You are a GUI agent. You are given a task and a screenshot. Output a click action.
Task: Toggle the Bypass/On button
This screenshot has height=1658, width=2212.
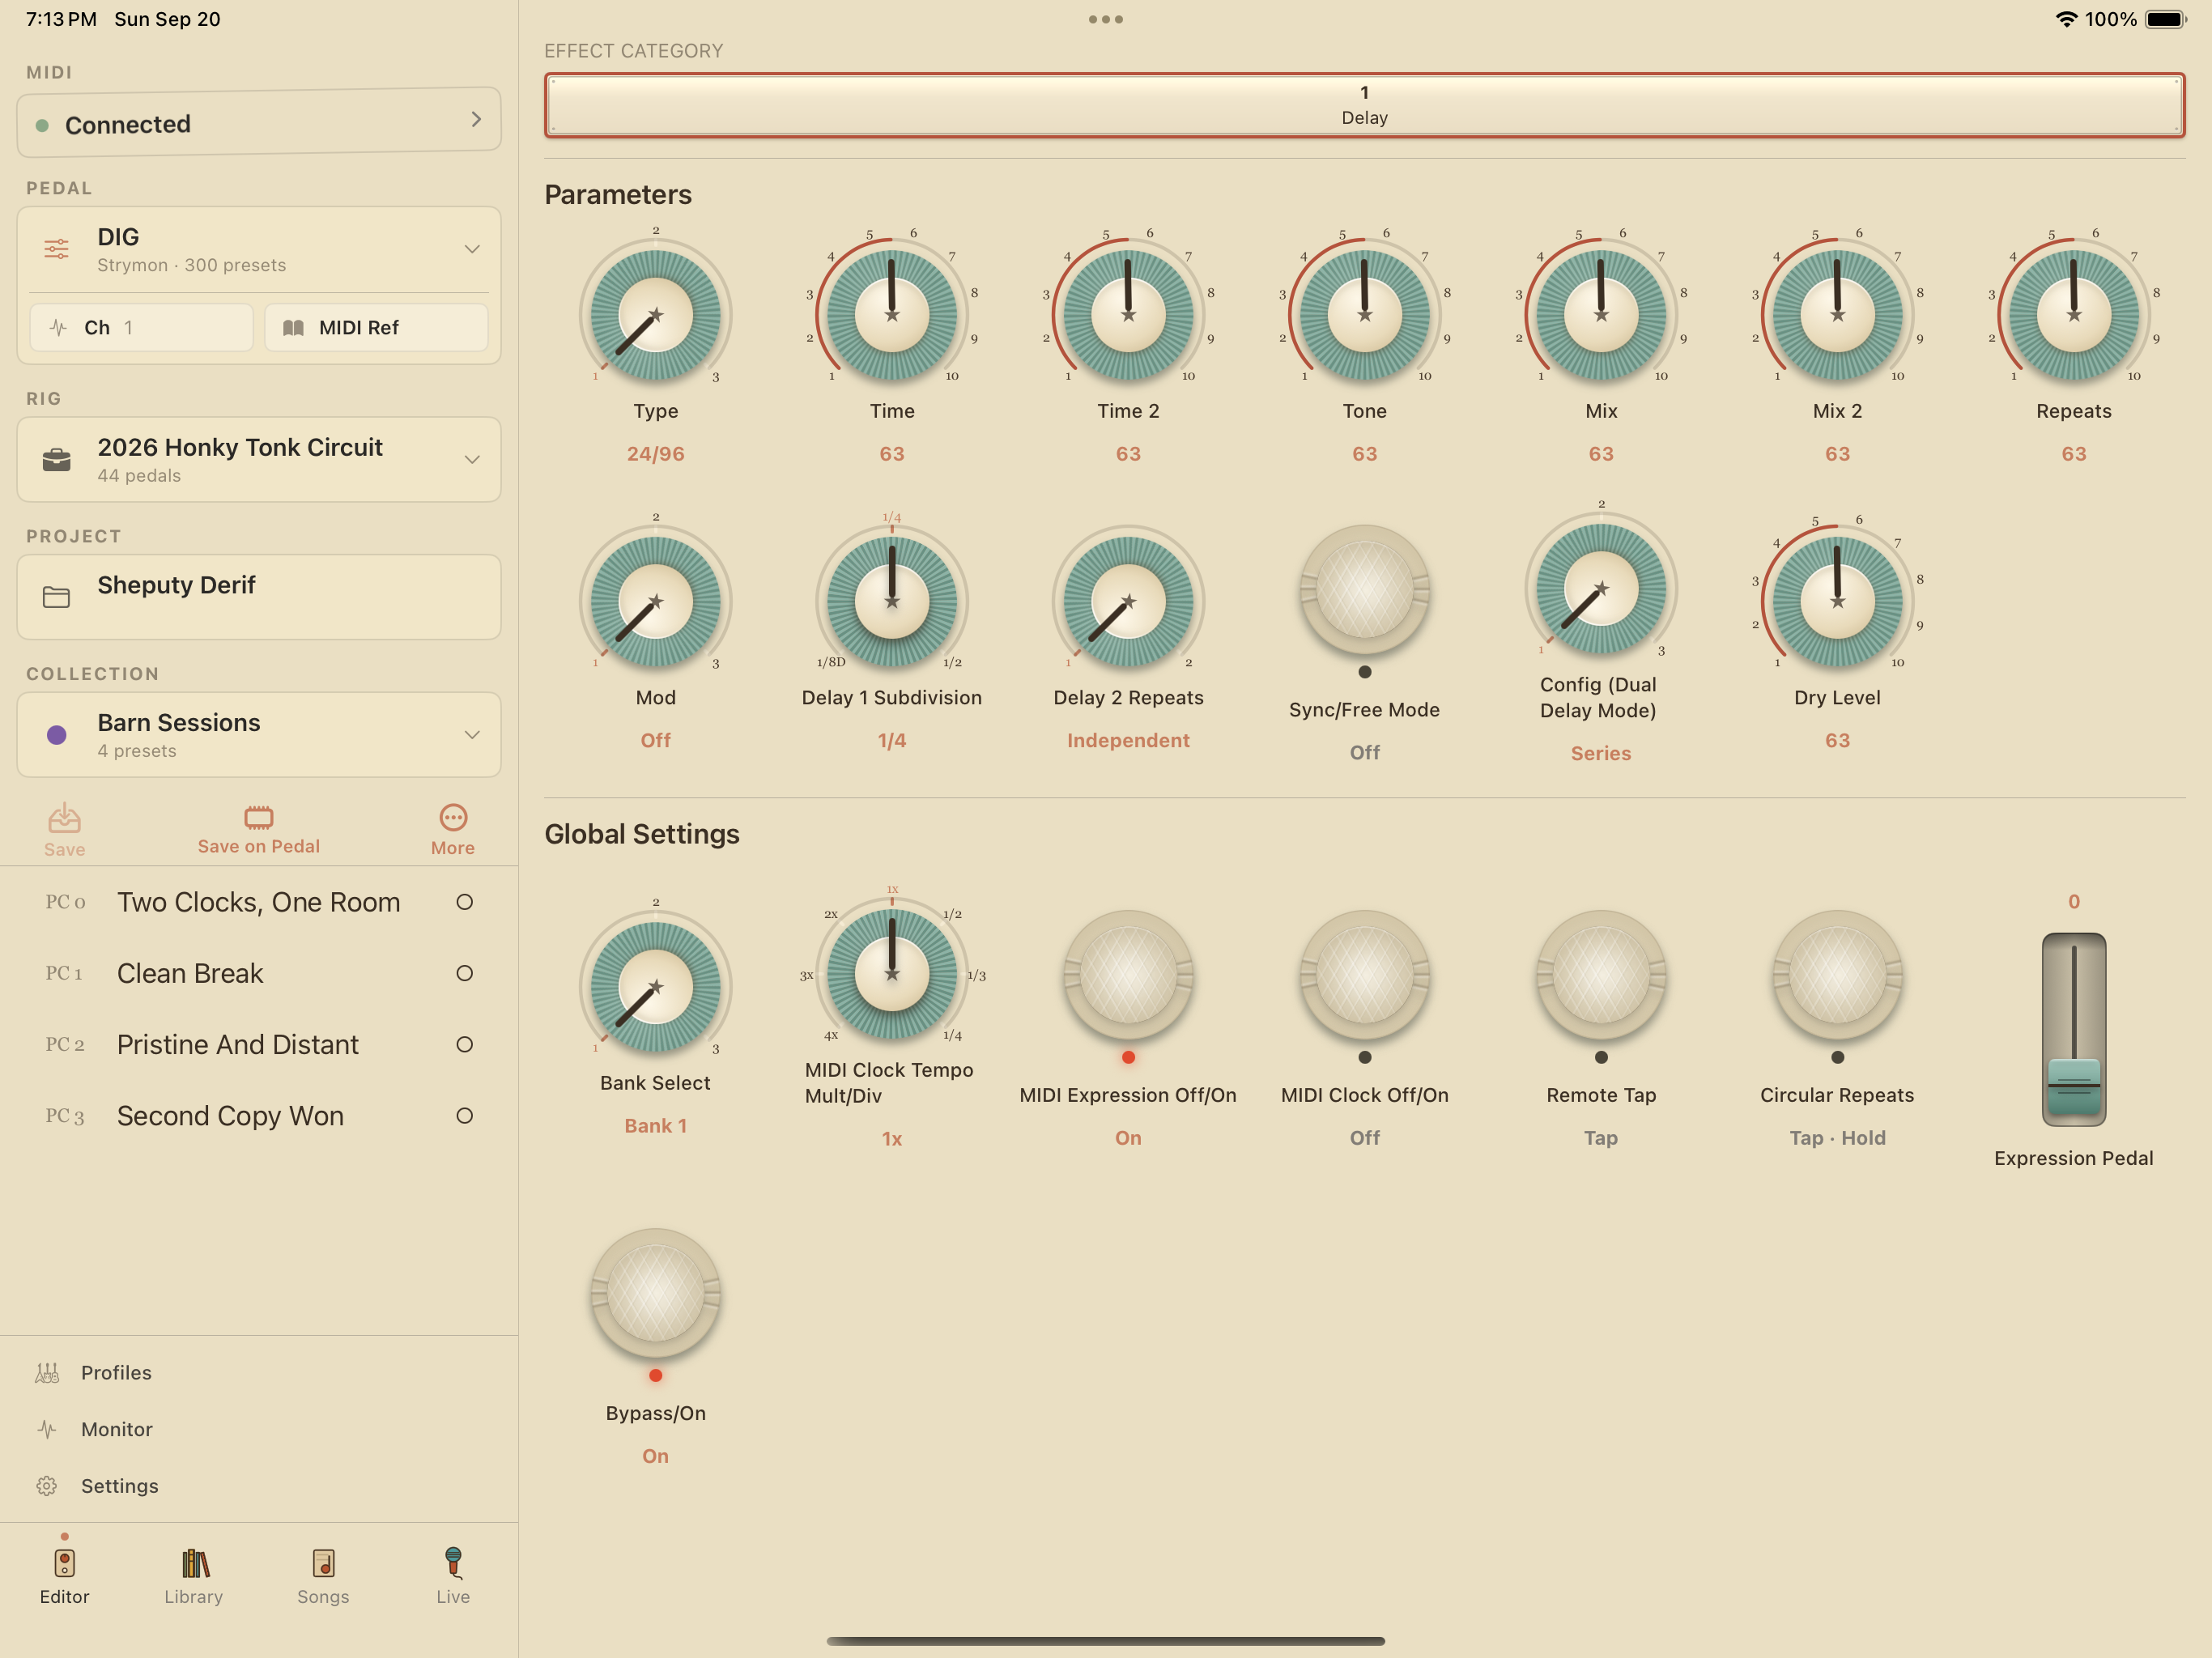[656, 1294]
